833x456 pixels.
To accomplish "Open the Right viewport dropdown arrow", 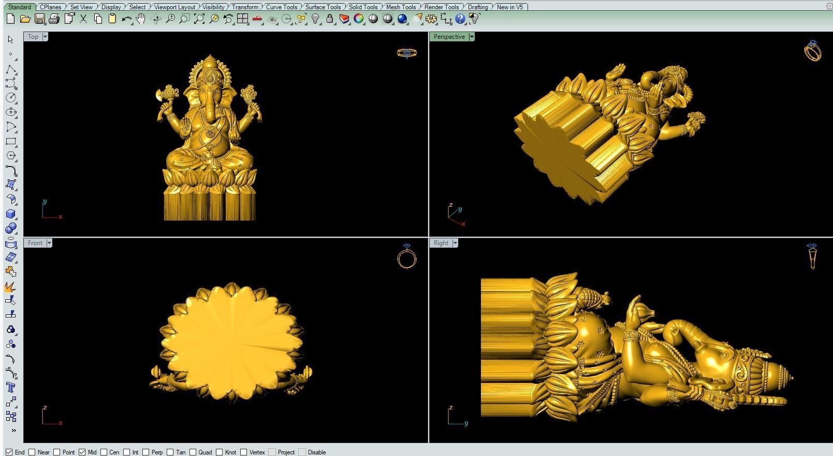I will pos(455,243).
